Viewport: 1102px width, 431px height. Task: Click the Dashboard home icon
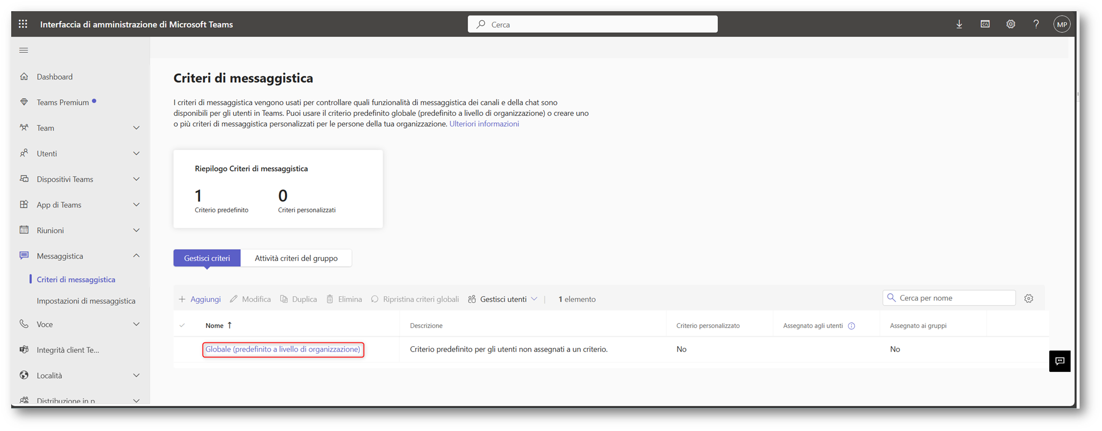pyautogui.click(x=24, y=76)
